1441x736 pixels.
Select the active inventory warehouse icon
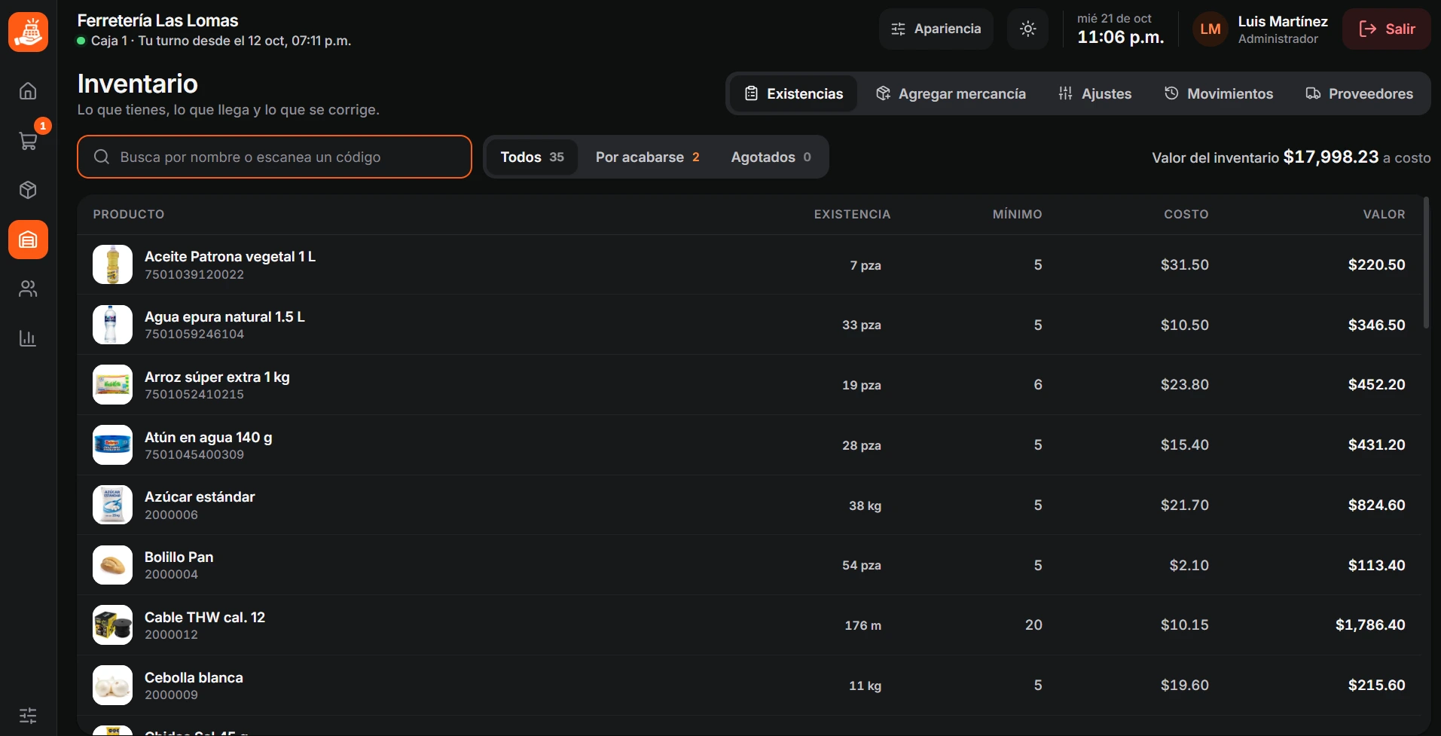click(28, 240)
